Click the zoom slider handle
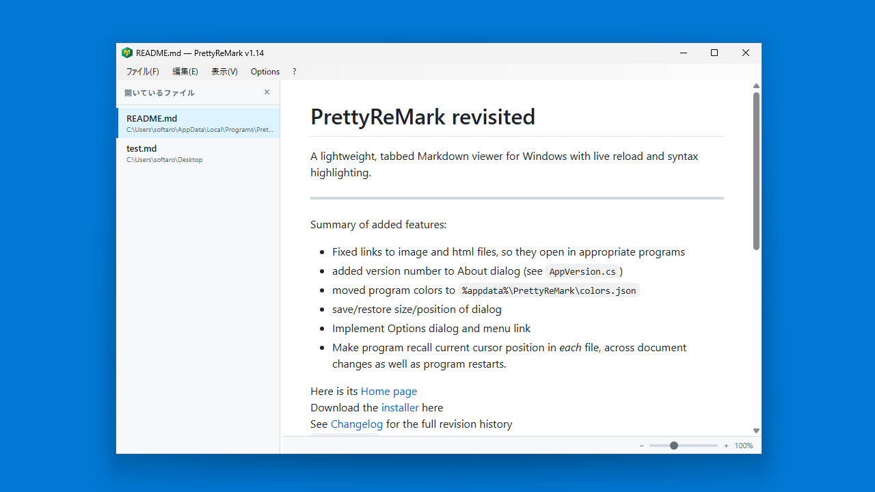The height and width of the screenshot is (492, 875). pos(674,446)
